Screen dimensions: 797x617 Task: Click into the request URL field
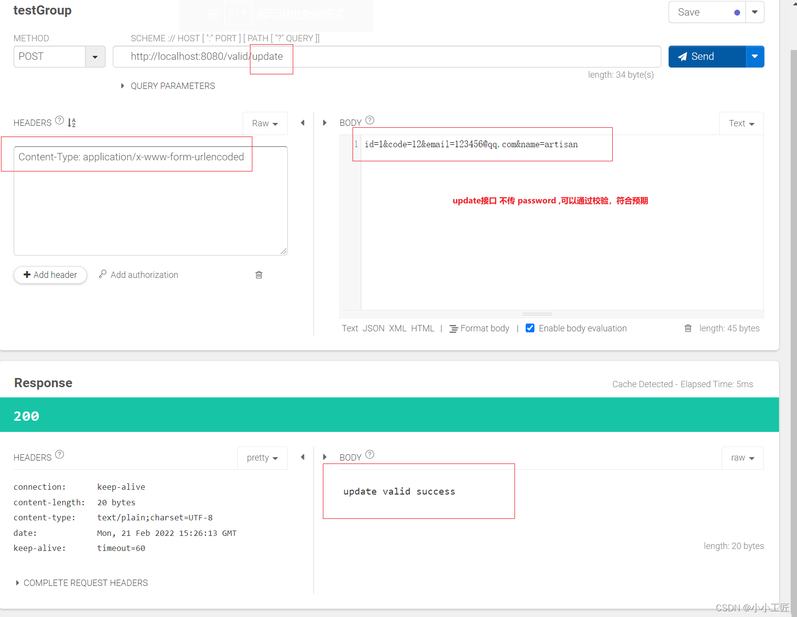(x=438, y=57)
